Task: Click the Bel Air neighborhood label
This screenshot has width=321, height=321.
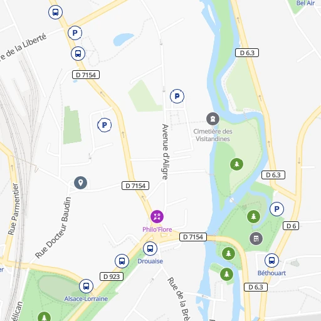Action: (305, 3)
